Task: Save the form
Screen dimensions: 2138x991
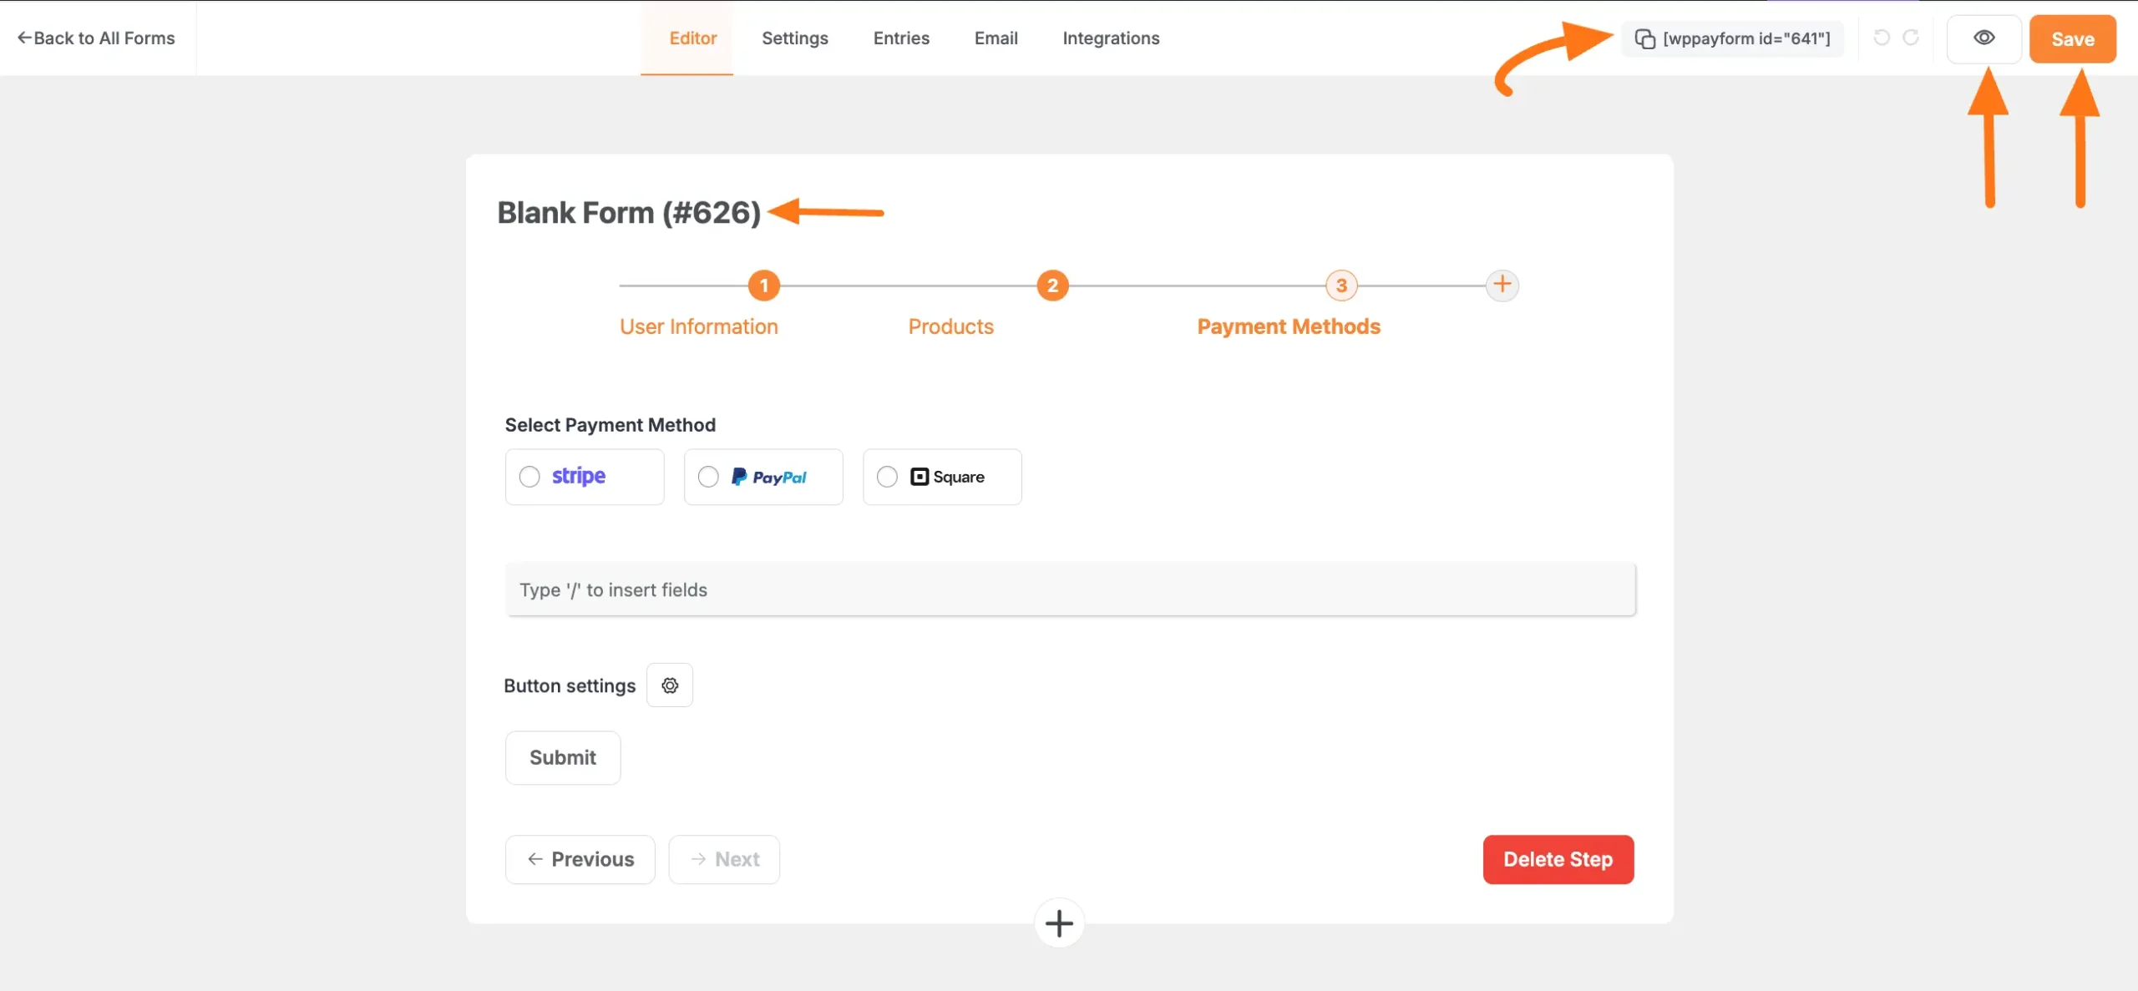Action: pos(2073,38)
